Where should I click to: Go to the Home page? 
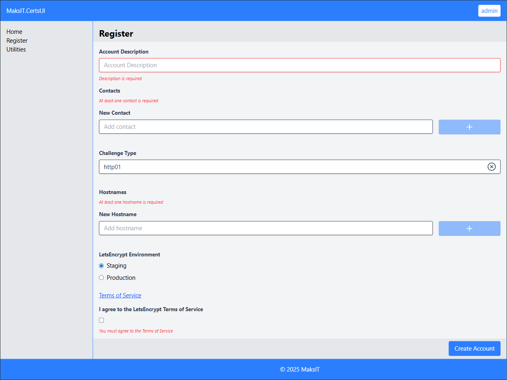(x=14, y=31)
